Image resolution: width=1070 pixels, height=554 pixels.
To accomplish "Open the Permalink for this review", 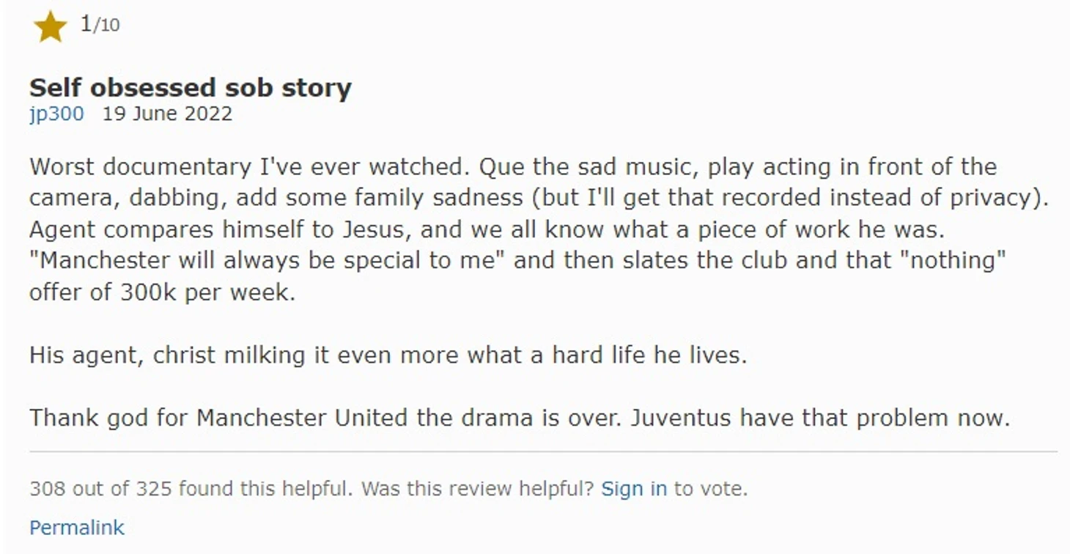I will (77, 528).
